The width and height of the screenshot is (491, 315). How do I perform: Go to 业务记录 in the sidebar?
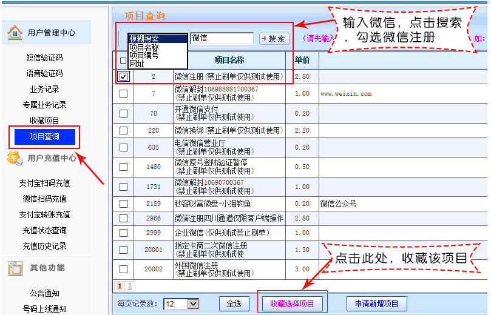pos(44,89)
